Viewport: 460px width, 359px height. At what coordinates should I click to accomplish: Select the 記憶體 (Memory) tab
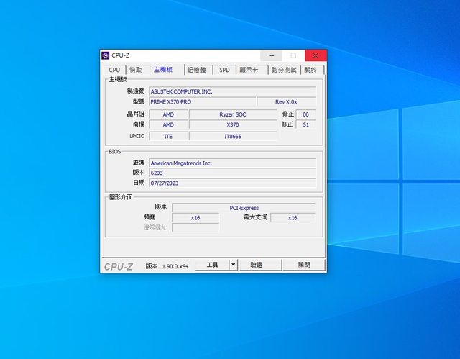(x=196, y=70)
